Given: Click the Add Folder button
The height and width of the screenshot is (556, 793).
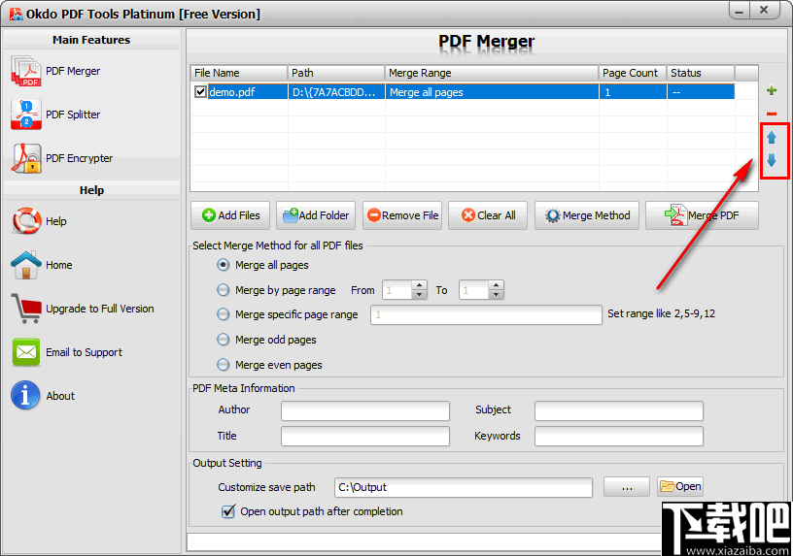Looking at the screenshot, I should [316, 215].
